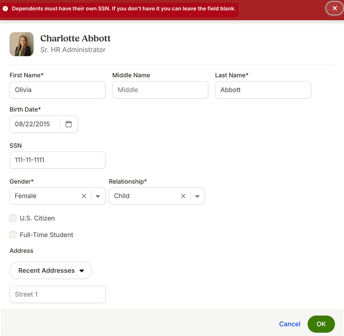Cancel the dependent form
Screen dimensions: 344x336
click(289, 324)
